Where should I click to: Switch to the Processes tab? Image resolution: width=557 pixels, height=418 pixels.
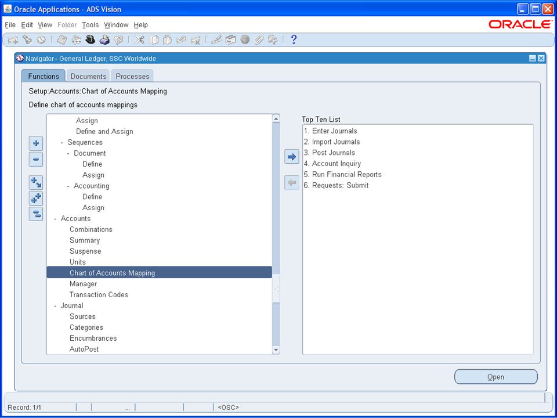tap(132, 76)
